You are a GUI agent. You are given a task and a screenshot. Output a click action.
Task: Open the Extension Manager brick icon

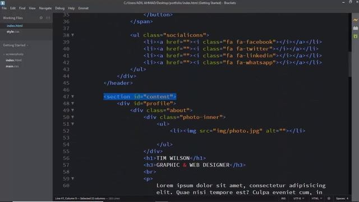355,28
